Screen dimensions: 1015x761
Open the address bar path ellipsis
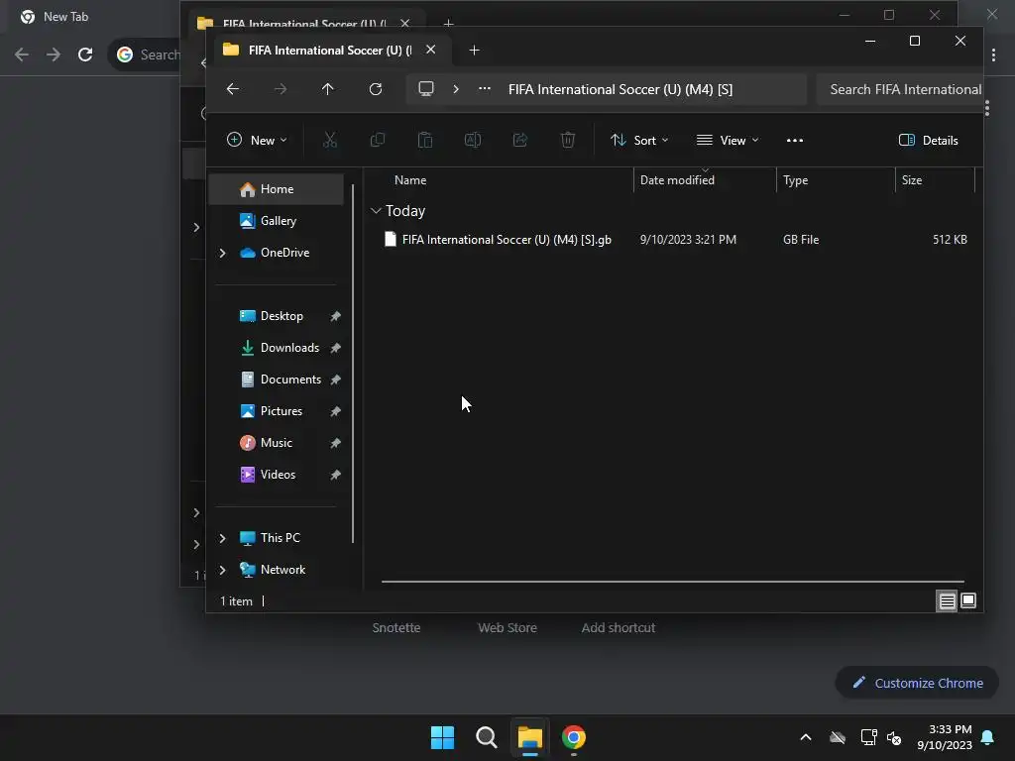(x=484, y=89)
